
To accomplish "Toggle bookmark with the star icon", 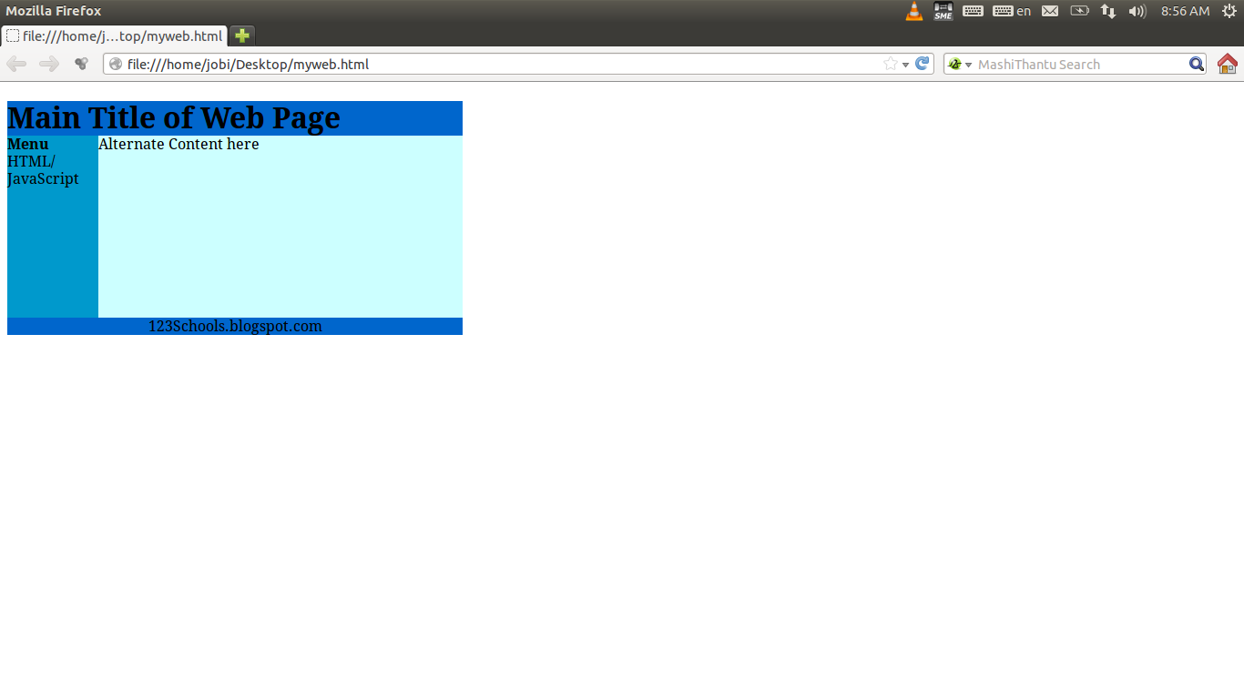I will tap(889, 64).
